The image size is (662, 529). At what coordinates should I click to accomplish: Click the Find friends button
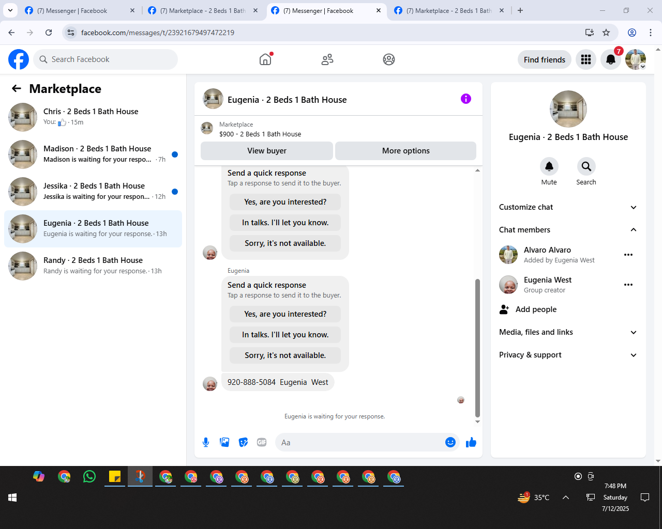[x=545, y=59]
